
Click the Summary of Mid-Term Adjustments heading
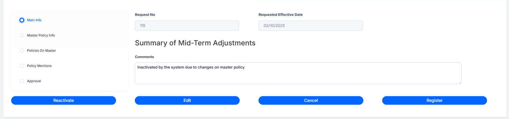(195, 43)
